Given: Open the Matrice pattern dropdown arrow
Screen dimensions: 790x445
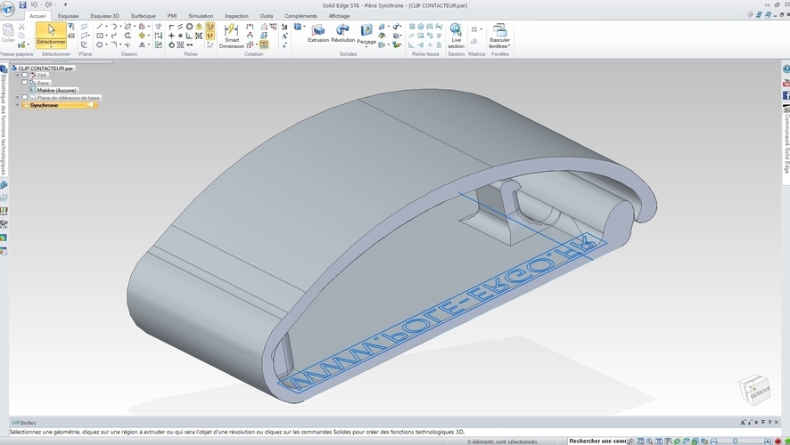Looking at the screenshot, I should (x=481, y=29).
